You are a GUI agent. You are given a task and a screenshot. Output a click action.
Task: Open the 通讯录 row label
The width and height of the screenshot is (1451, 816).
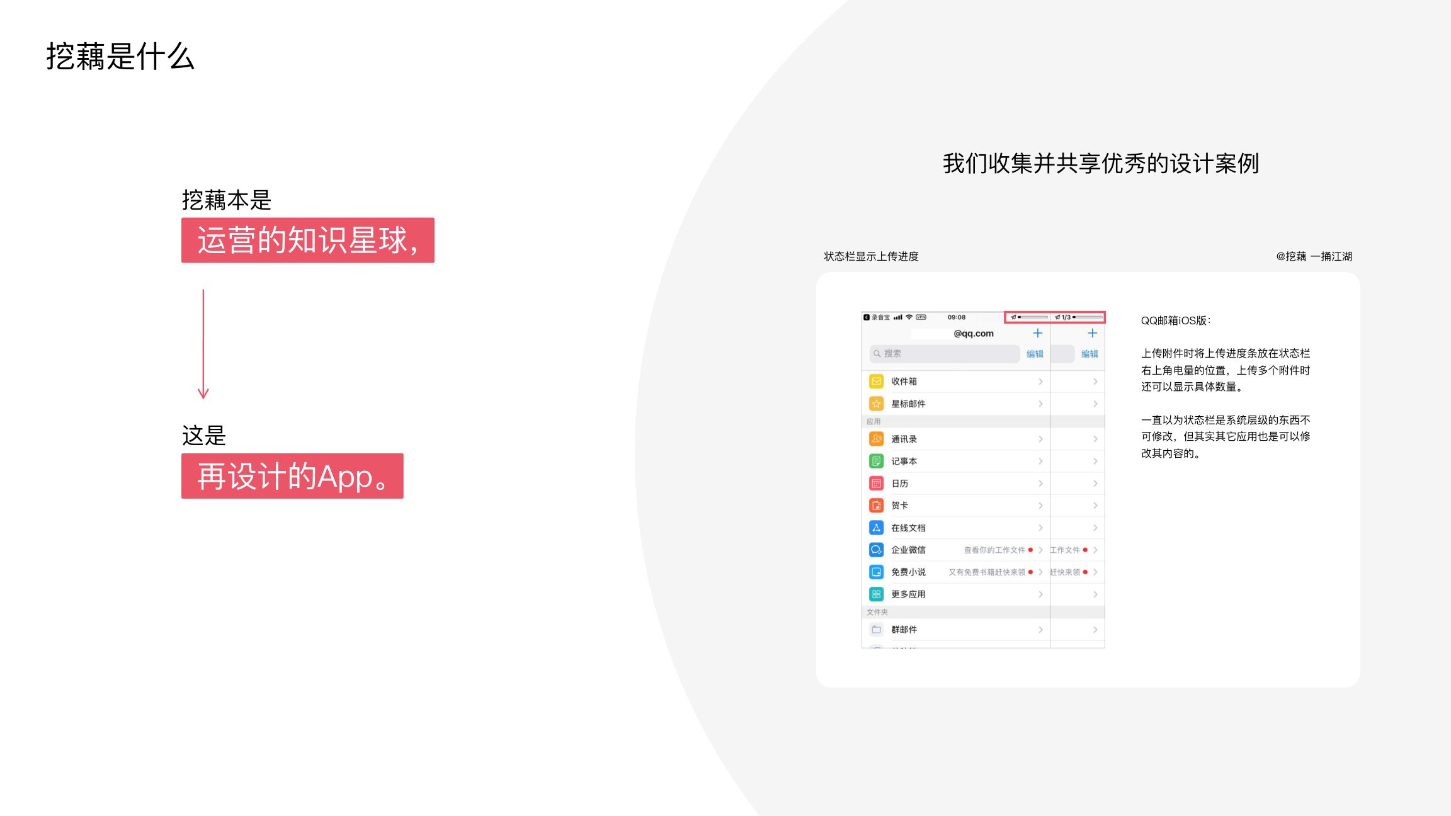tap(904, 439)
